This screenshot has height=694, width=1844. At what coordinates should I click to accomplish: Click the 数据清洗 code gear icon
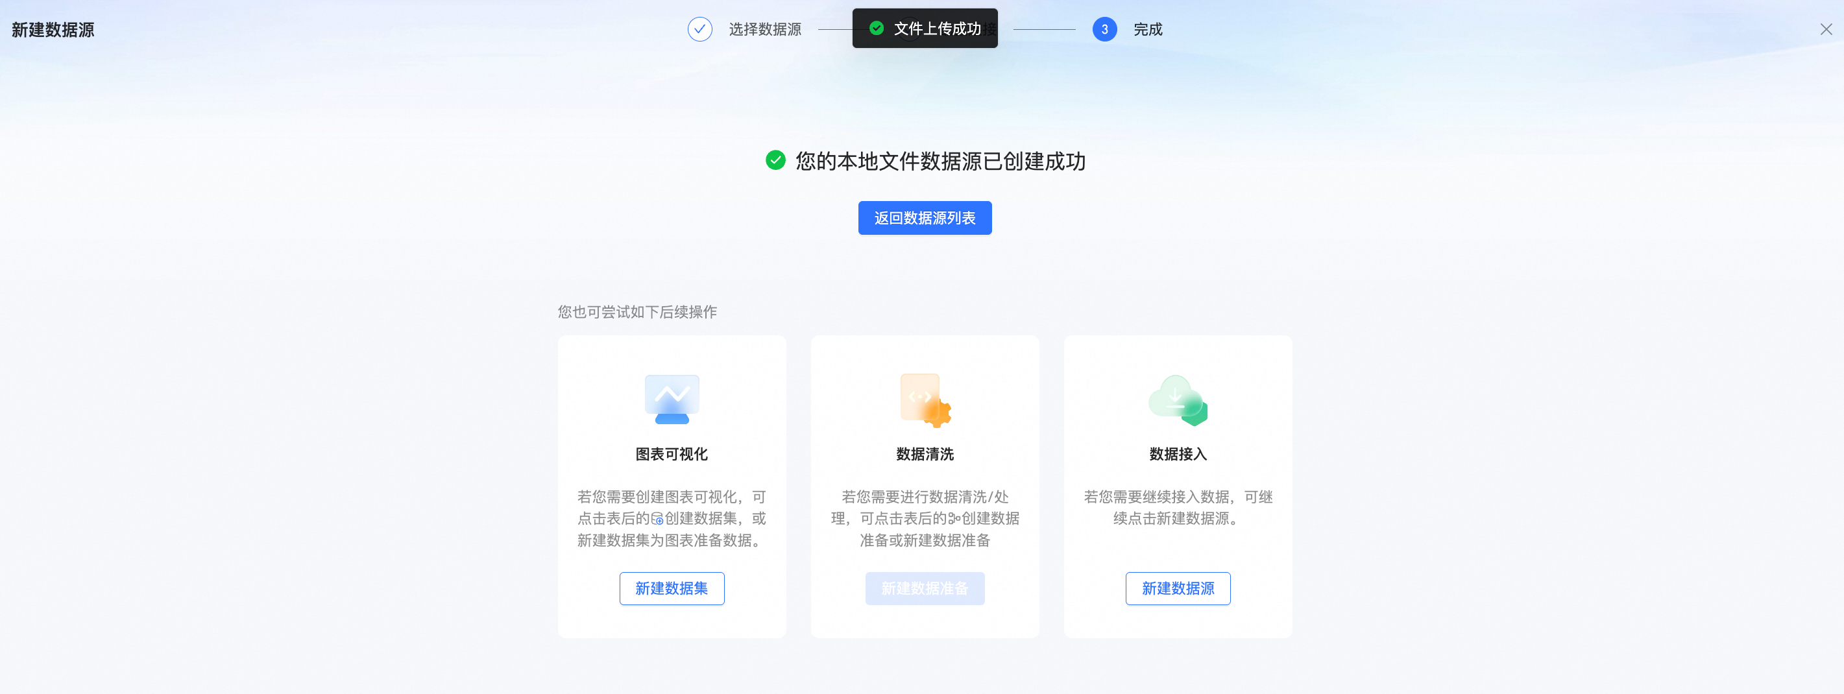point(925,400)
